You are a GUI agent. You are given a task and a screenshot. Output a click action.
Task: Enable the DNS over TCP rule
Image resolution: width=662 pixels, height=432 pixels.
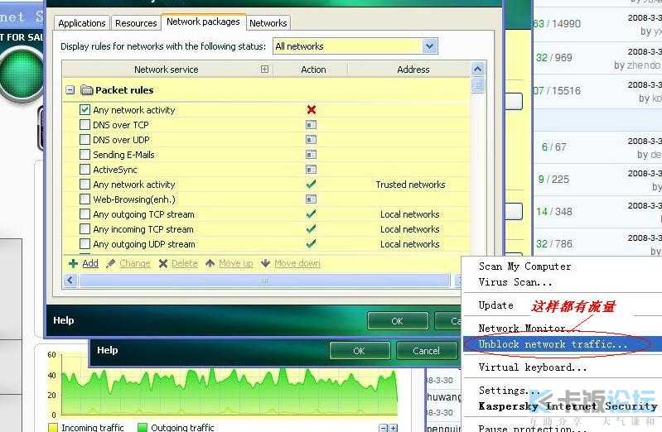[85, 125]
